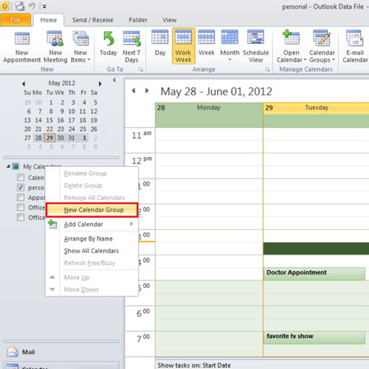Click Move Up in context menu
The image size is (369, 369).
click(92, 277)
